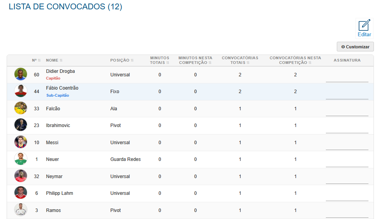Image resolution: width=379 pixels, height=219 pixels.
Task: Click Universal position in Drogba row
Action: coord(120,75)
